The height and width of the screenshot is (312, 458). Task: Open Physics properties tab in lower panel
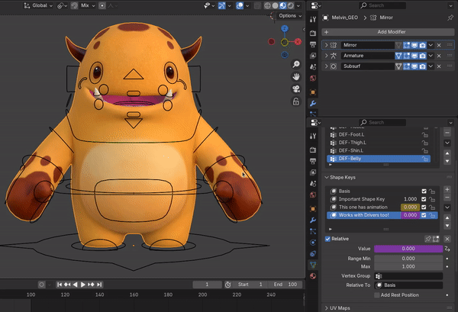coord(313,243)
